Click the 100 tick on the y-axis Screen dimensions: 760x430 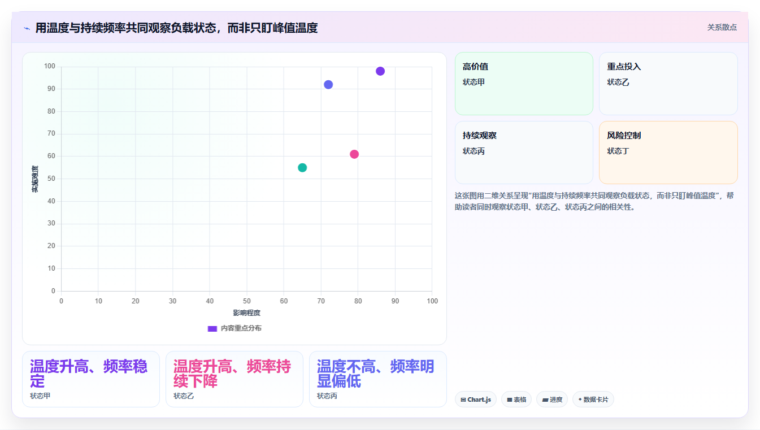(x=50, y=67)
